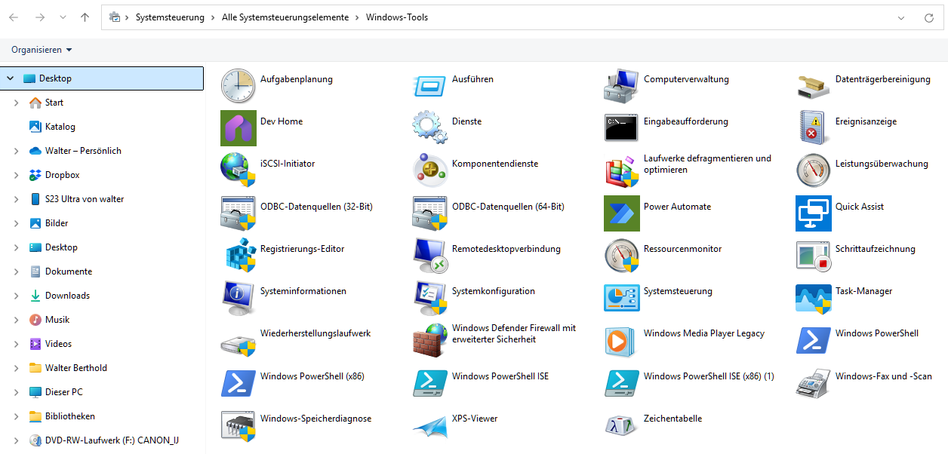Launch the XPS-Viewer paper plane icon
The width and height of the screenshot is (948, 454).
(430, 425)
